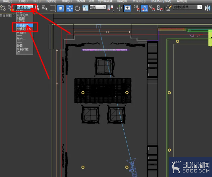Select the chair above the table
Screen dimensions: 212x177
pyautogui.click(x=104, y=66)
